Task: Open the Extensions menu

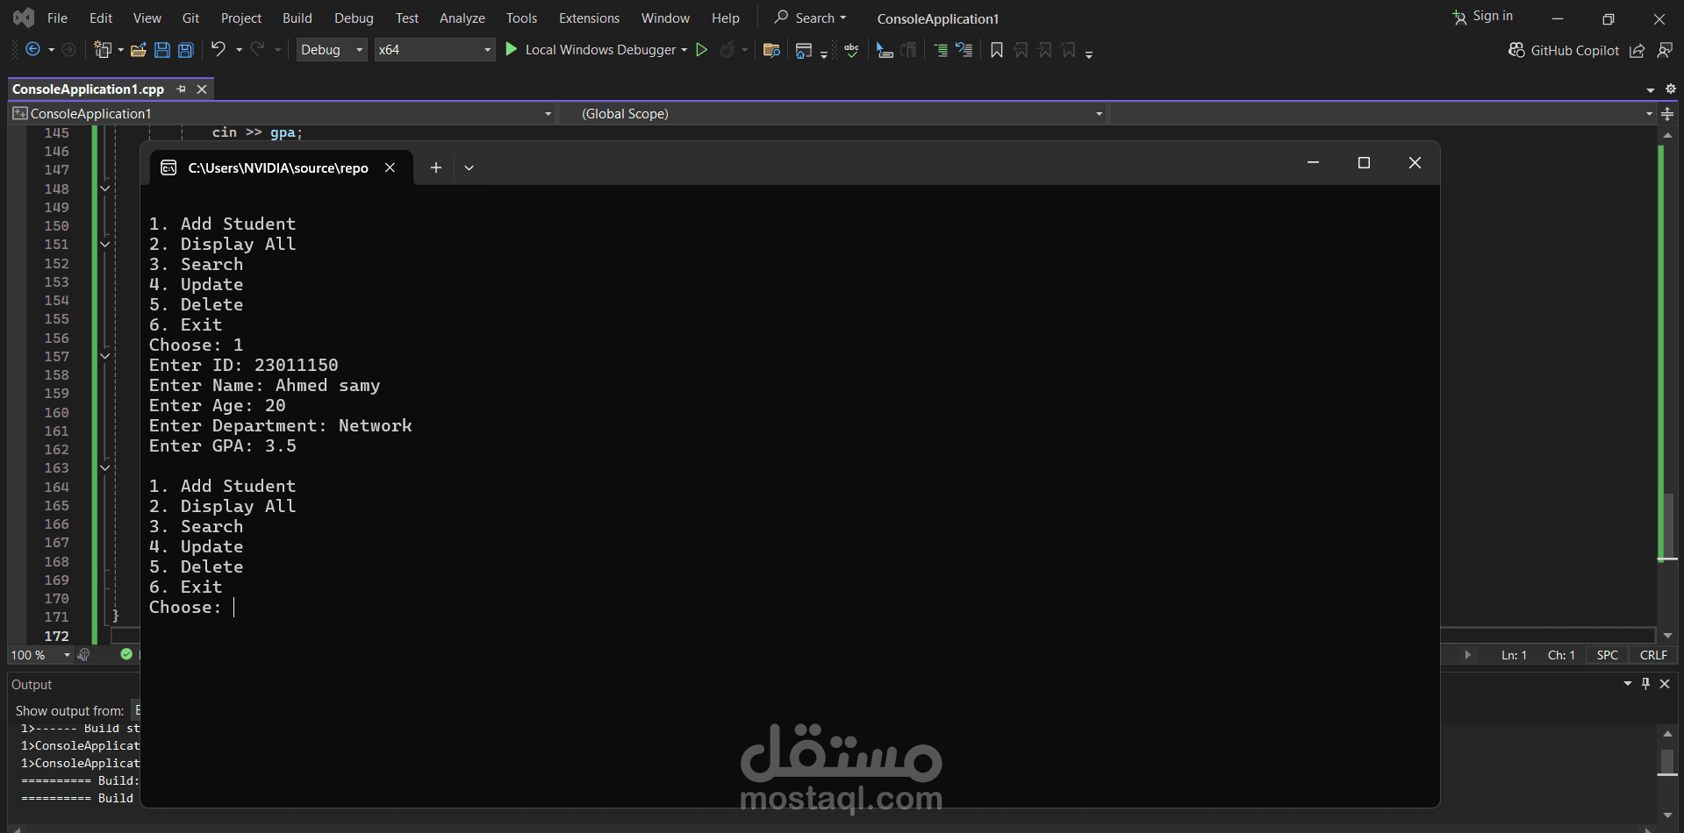Action: tap(589, 18)
